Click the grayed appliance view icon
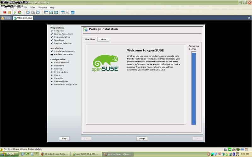252x157 pixels. click(x=67, y=12)
